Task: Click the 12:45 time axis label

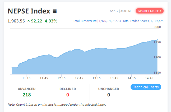Action: click(x=79, y=78)
